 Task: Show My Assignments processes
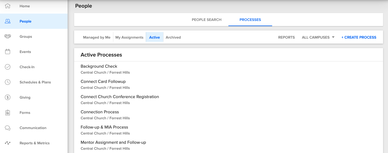click(x=129, y=37)
